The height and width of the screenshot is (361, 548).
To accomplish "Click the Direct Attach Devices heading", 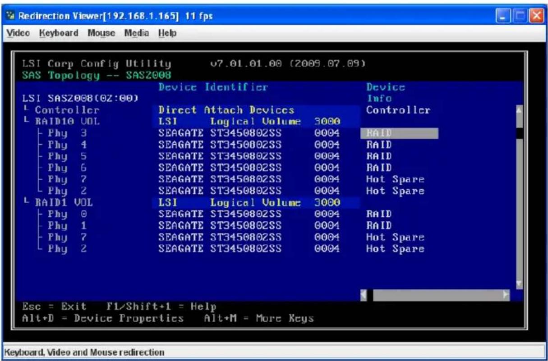I will click(x=226, y=110).
